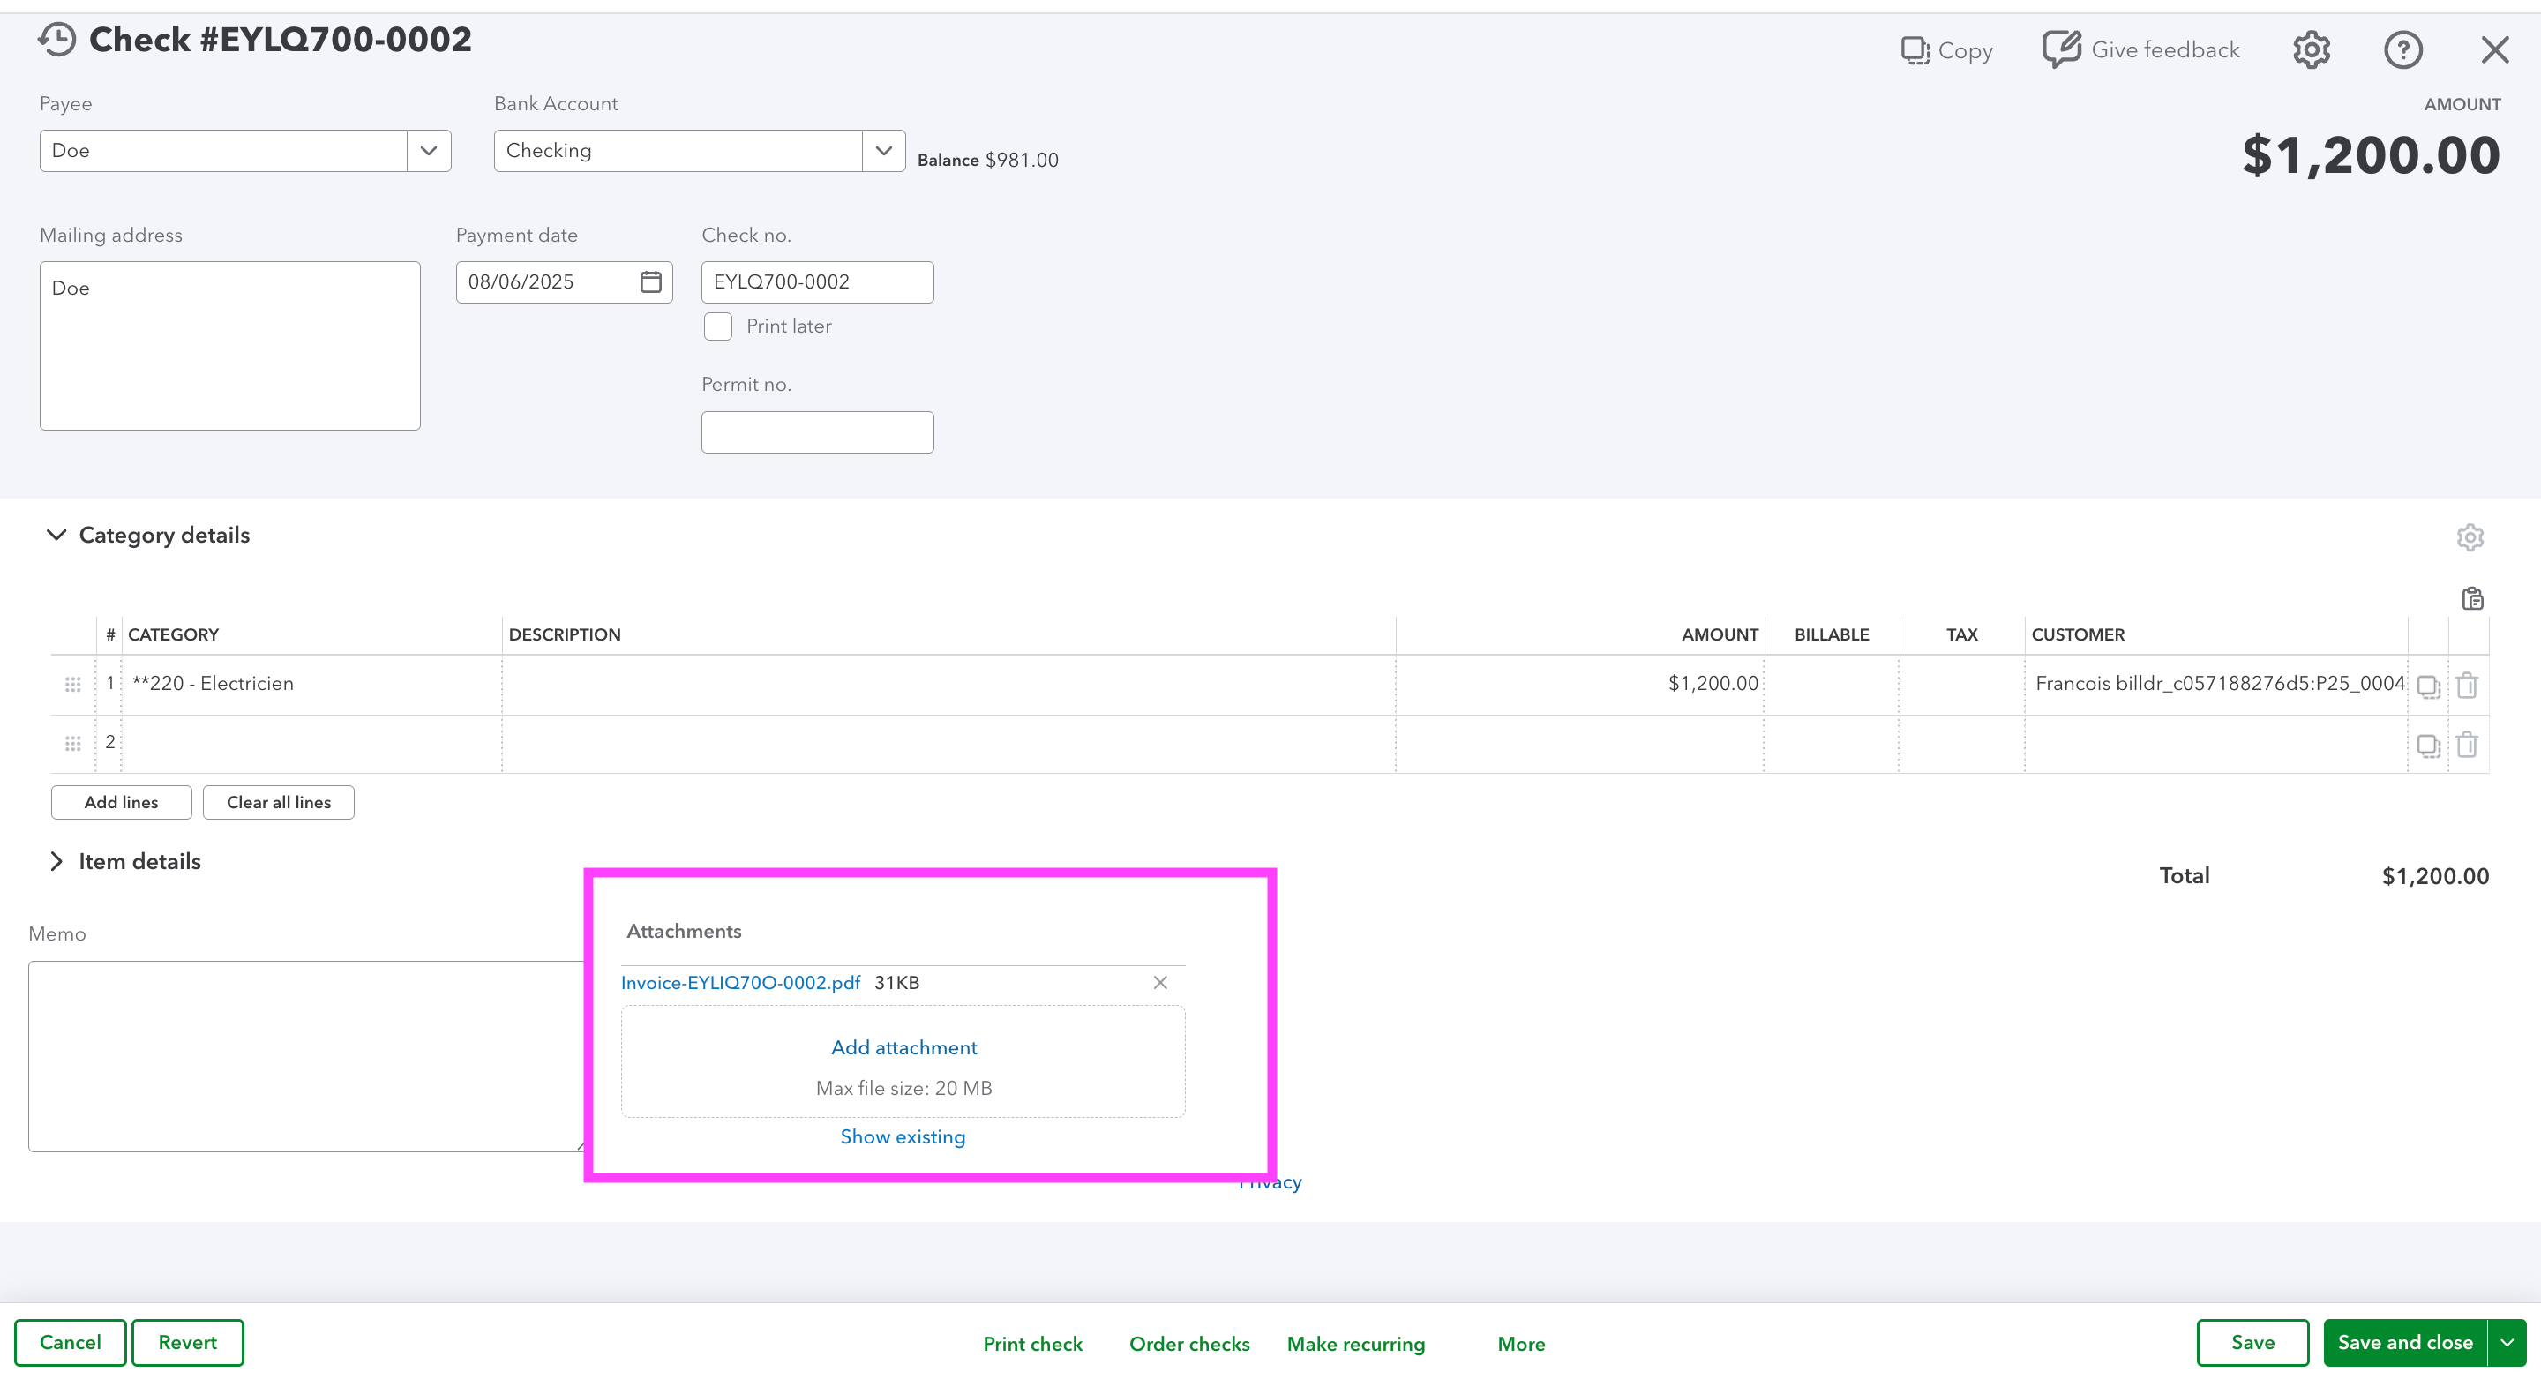Click the paste lines clipboard icon
The width and height of the screenshot is (2541, 1387).
(2472, 599)
